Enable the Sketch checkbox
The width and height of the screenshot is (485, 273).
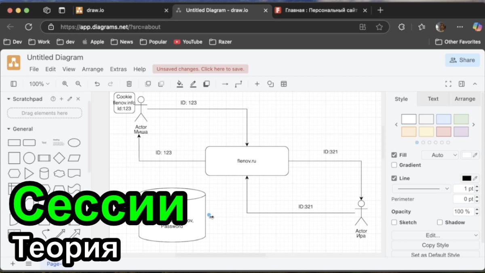(x=394, y=222)
